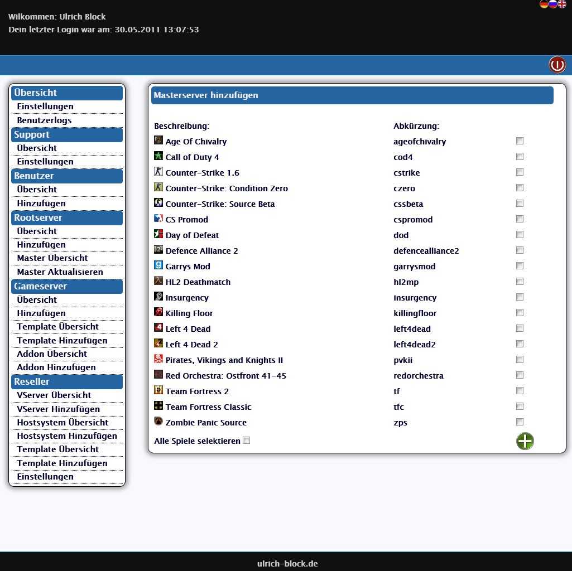The width and height of the screenshot is (572, 571).
Task: Click the Gameserver section header
Action: point(67,286)
